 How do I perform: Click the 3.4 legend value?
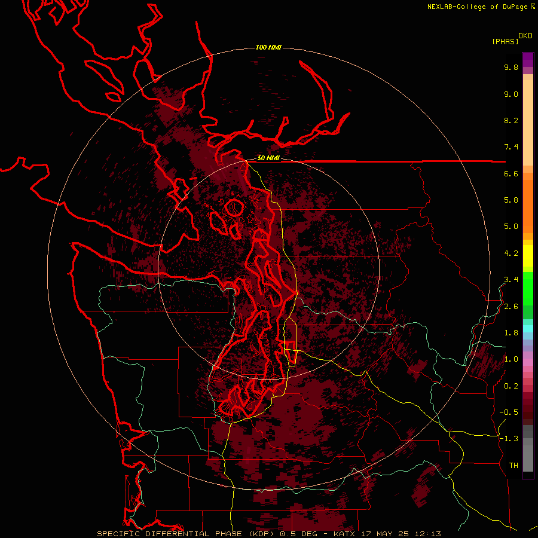pyautogui.click(x=511, y=280)
